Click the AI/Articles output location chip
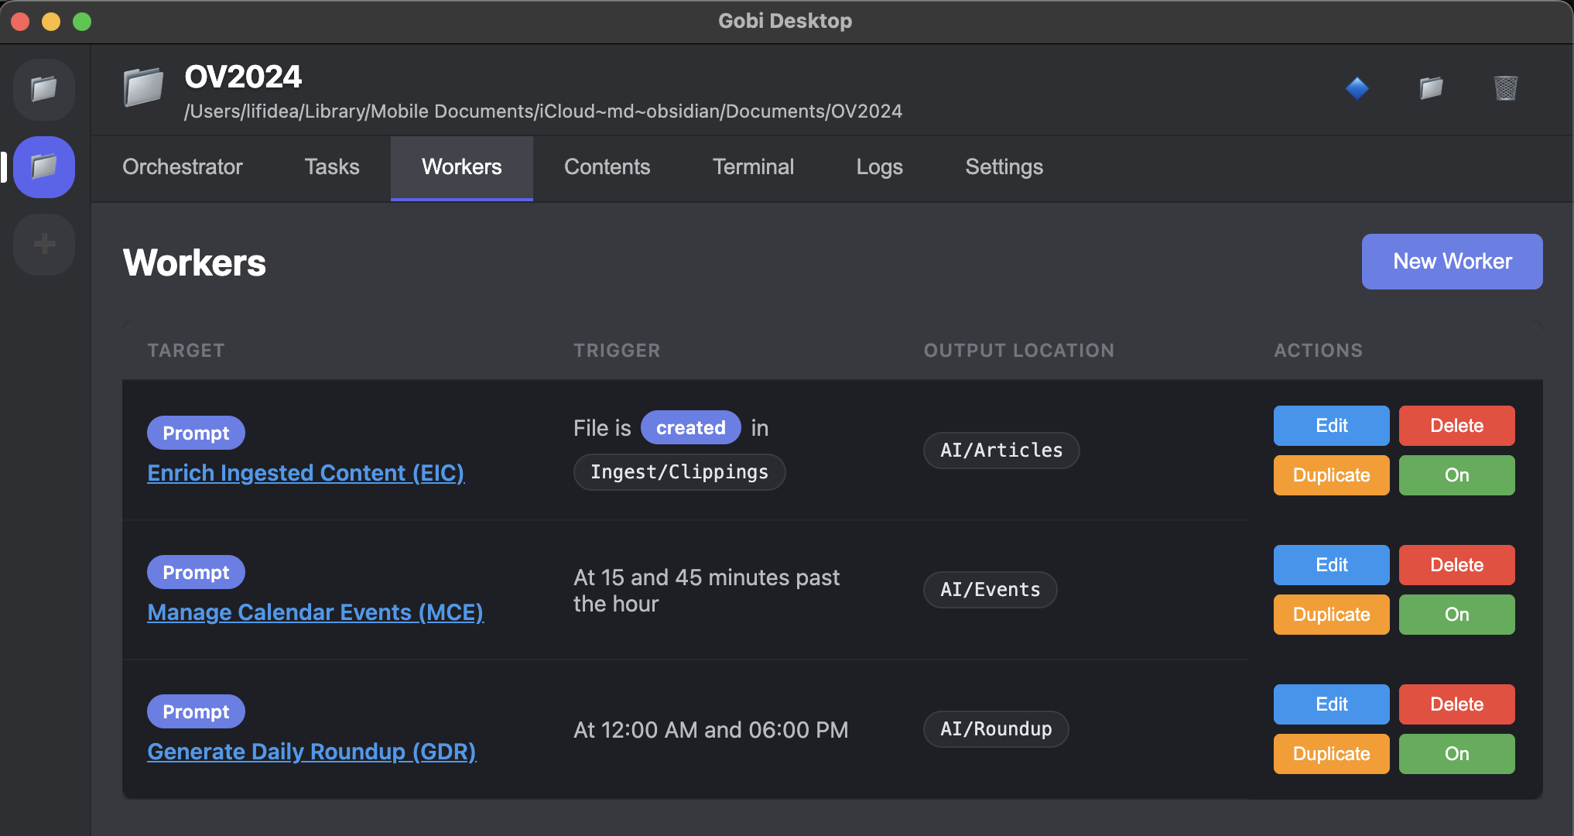The width and height of the screenshot is (1574, 836). pyautogui.click(x=1001, y=451)
